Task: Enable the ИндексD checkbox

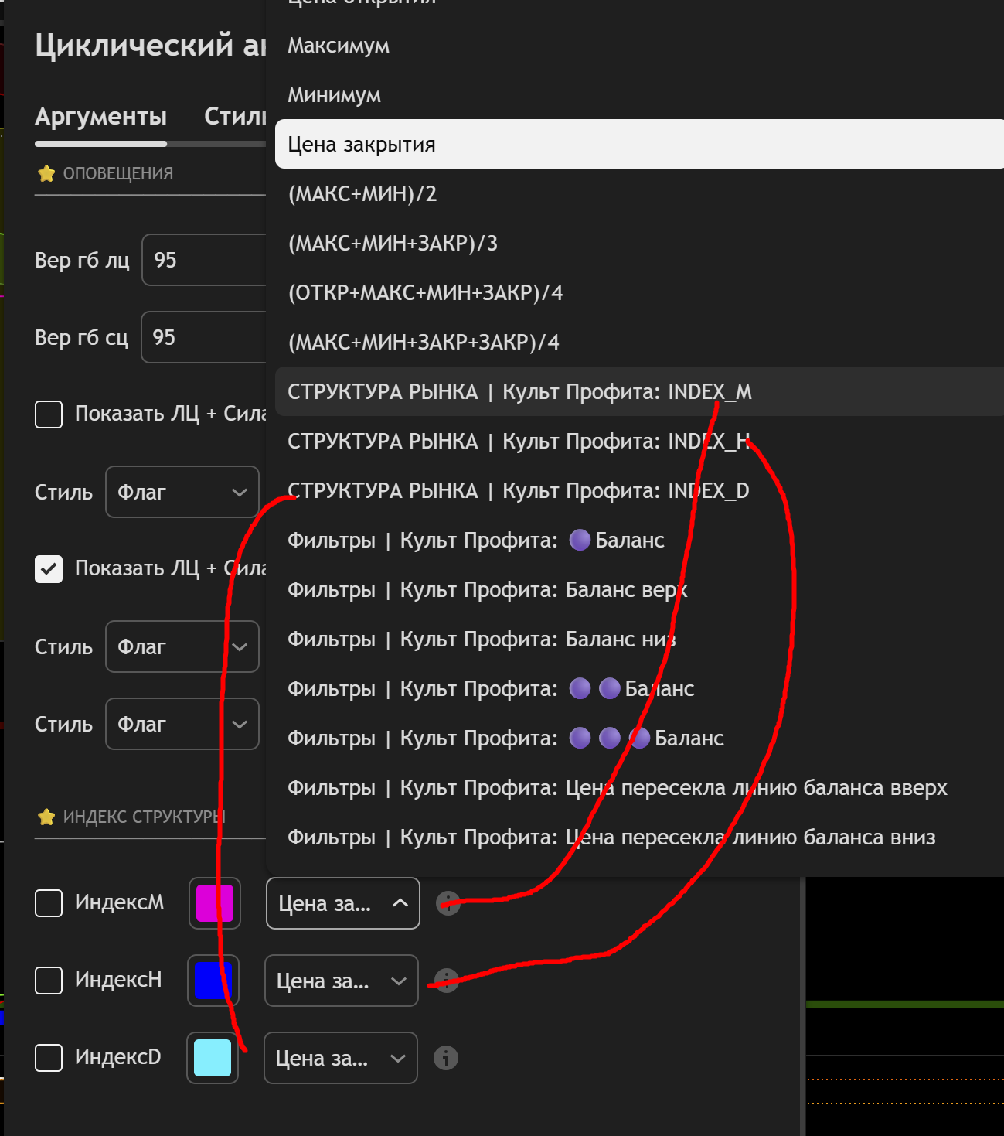Action: [49, 1058]
